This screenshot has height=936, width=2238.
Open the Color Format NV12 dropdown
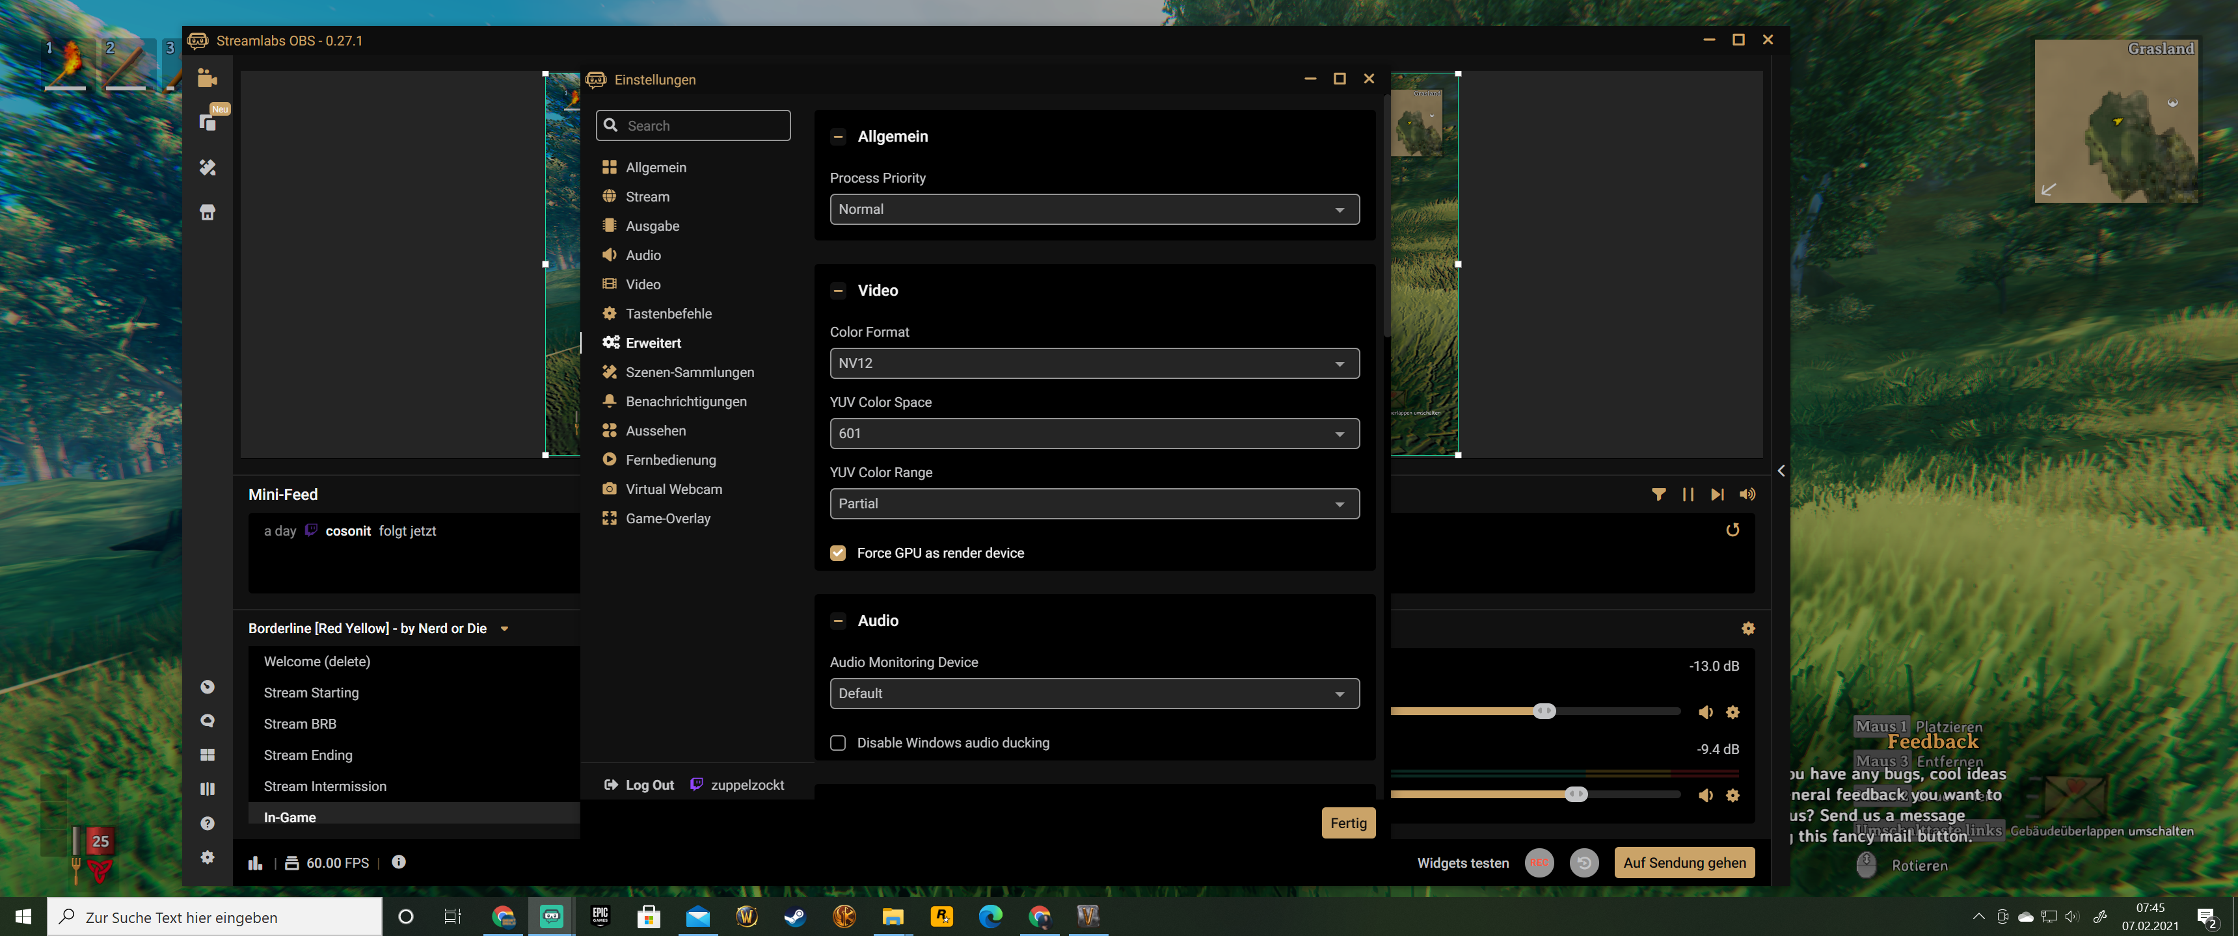point(1094,363)
